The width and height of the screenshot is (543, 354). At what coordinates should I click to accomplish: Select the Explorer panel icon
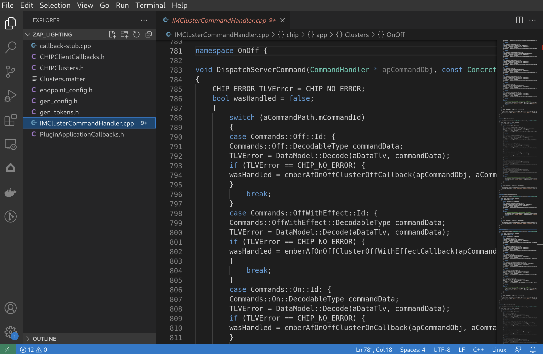[10, 23]
